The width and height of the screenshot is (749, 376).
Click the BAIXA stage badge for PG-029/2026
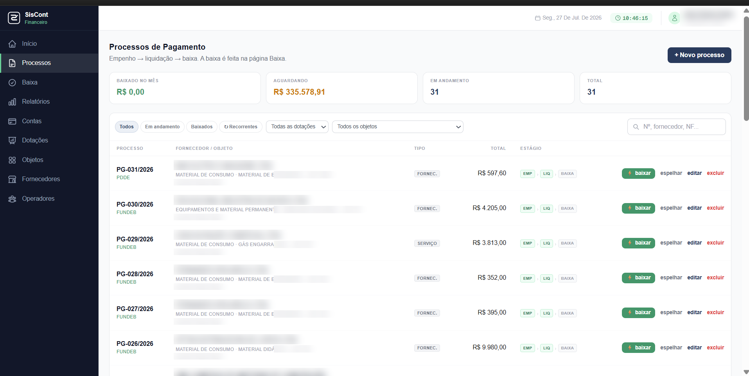click(x=567, y=243)
